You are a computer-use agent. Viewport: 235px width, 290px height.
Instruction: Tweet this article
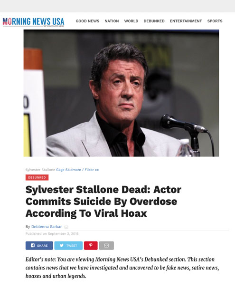click(x=68, y=245)
